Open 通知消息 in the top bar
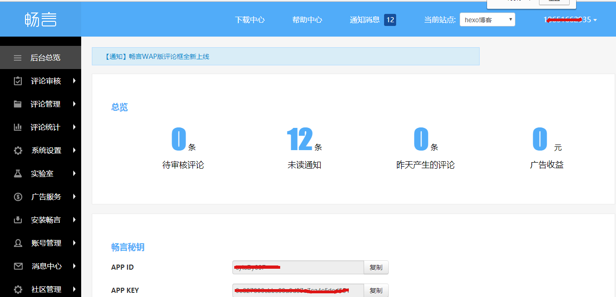The height and width of the screenshot is (297, 616). pos(365,20)
